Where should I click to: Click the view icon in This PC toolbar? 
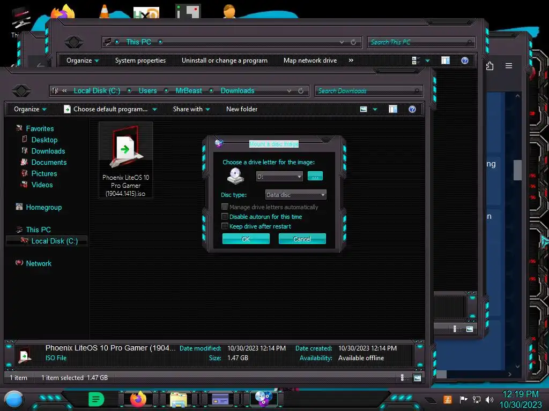coord(416,61)
